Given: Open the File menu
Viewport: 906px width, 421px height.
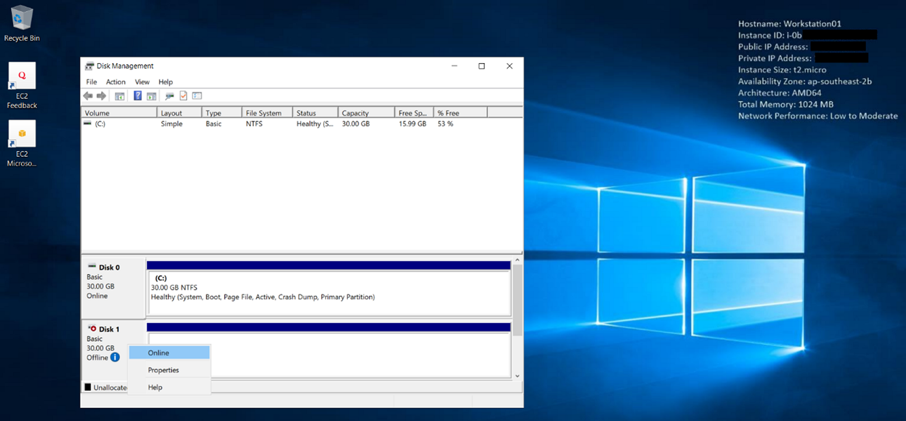Looking at the screenshot, I should [91, 82].
